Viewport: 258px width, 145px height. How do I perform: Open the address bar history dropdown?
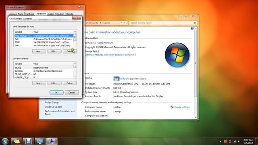(x=121, y=23)
